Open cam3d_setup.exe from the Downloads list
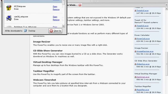 [x=55, y=17]
